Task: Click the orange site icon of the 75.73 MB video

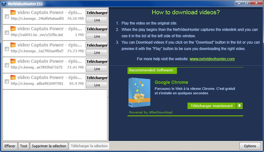Action: (13, 45)
